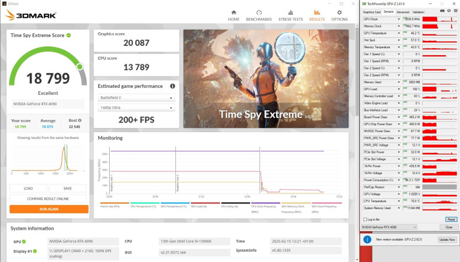Click the Average score 18 073
The width and height of the screenshot is (460, 262).
[x=47, y=127]
